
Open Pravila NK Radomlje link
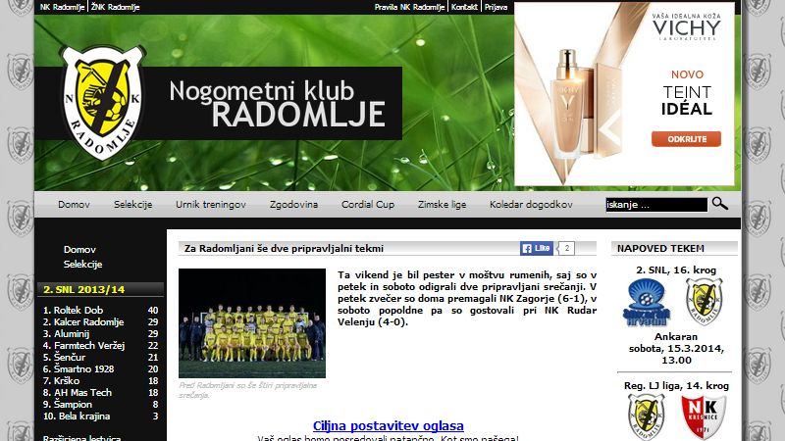409,7
